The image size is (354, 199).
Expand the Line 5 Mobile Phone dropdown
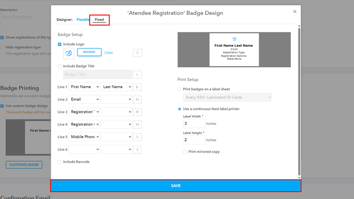pos(84,137)
